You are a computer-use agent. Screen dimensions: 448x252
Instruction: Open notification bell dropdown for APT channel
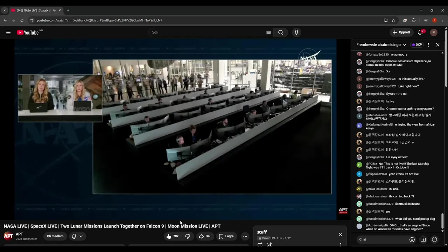point(77,236)
